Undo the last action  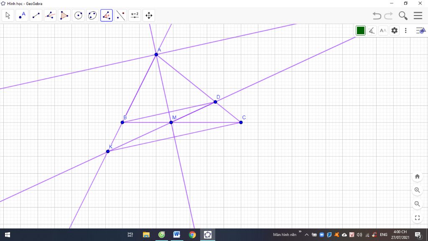click(x=377, y=15)
